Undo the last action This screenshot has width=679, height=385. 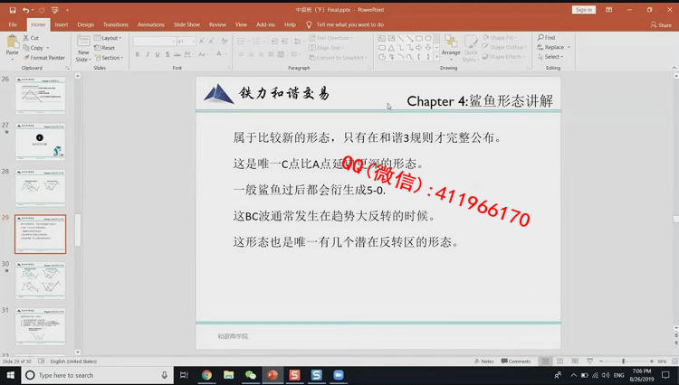click(26, 10)
